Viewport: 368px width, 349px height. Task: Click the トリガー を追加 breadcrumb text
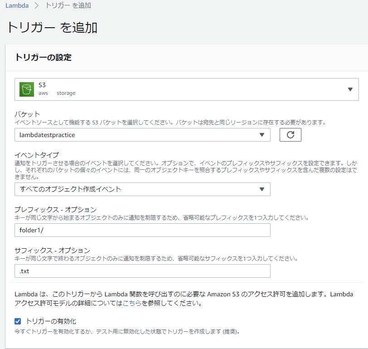(x=68, y=5)
